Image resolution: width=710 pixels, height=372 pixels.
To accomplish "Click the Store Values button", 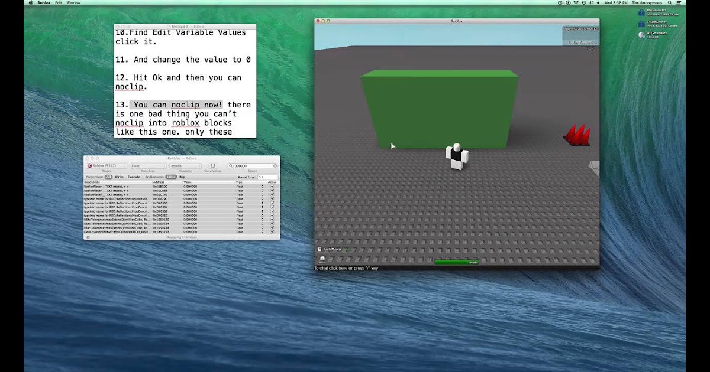I will coord(213,166).
